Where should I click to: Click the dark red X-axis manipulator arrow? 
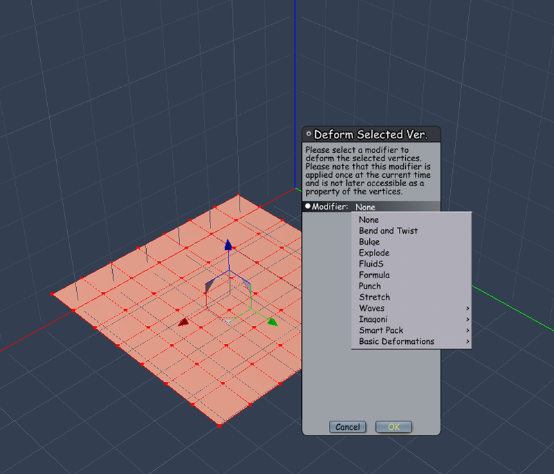[x=184, y=322]
